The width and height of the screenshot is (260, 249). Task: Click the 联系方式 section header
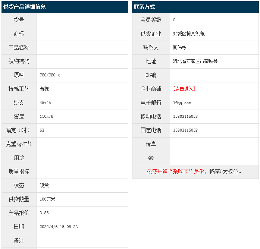click(144, 7)
